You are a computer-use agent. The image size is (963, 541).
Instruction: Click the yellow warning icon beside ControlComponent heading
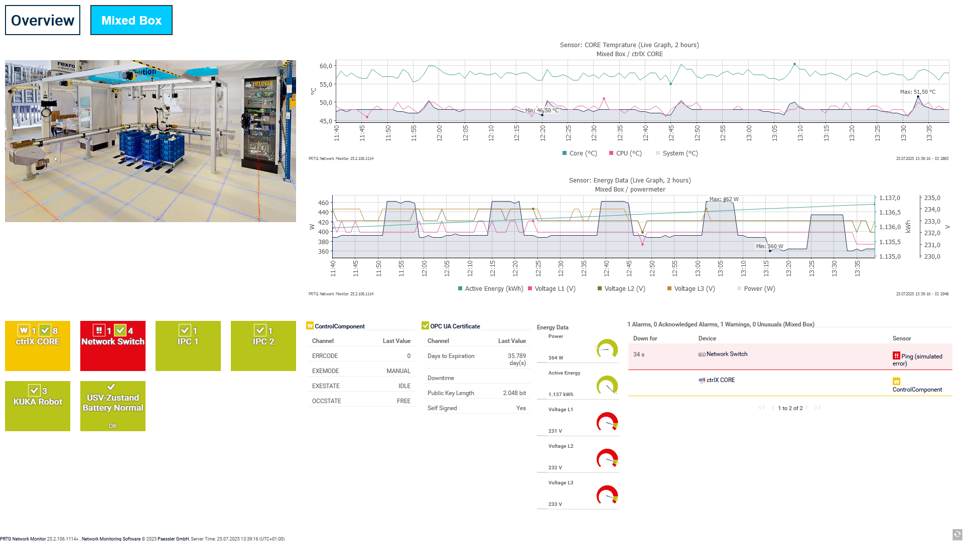310,326
